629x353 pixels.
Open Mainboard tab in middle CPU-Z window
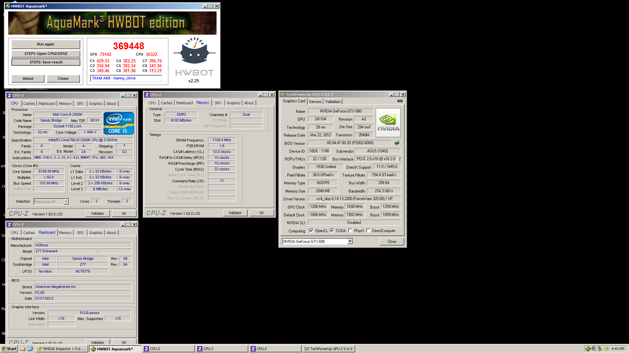click(x=184, y=103)
